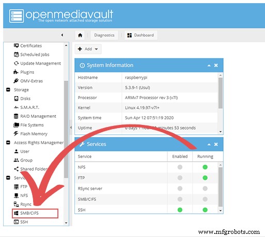Viewport: 265px width, 237px height.
Task: Click the Diagnostics breadcrumb
Action: coord(104,35)
